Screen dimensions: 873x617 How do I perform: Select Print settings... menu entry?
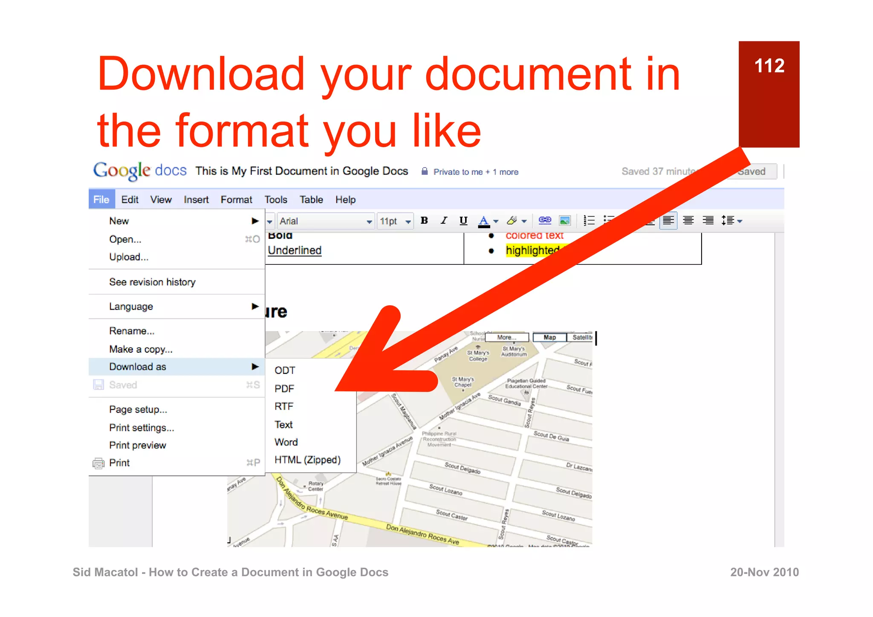coord(177,428)
